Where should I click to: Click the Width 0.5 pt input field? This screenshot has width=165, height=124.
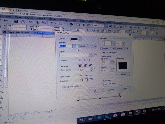coord(66,46)
